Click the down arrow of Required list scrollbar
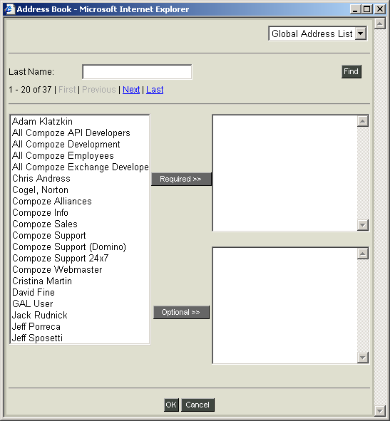The image size is (390, 421). click(363, 224)
